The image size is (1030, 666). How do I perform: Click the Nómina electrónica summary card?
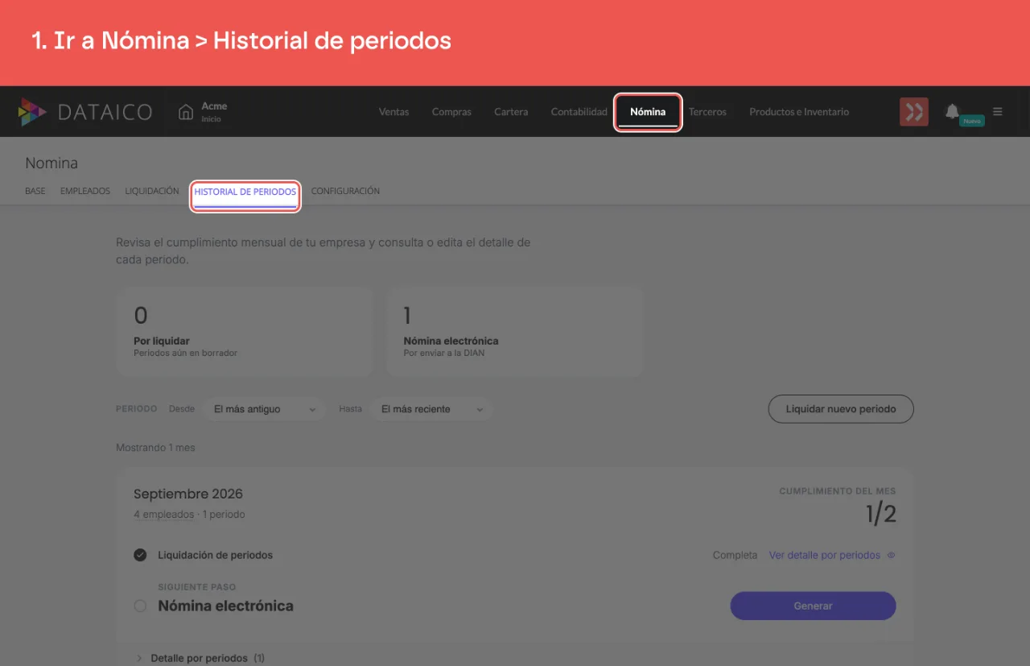click(x=515, y=332)
